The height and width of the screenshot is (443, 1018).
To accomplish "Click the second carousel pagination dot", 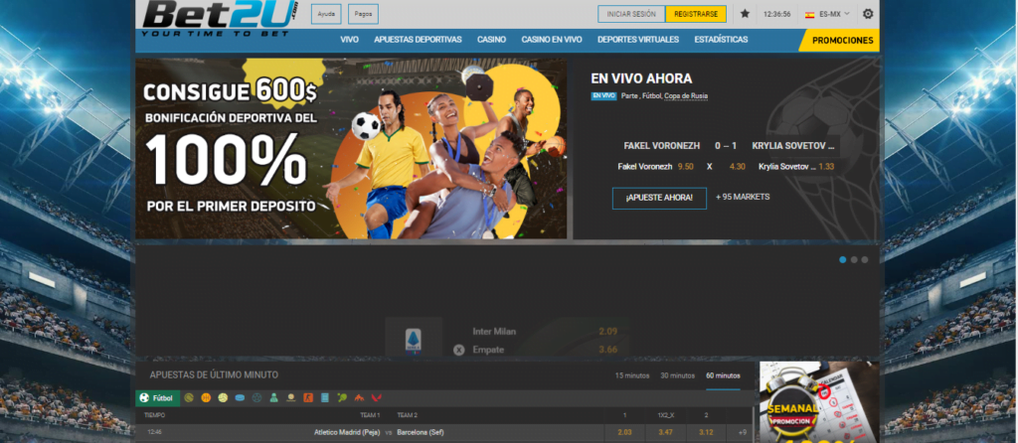I will click(x=854, y=259).
